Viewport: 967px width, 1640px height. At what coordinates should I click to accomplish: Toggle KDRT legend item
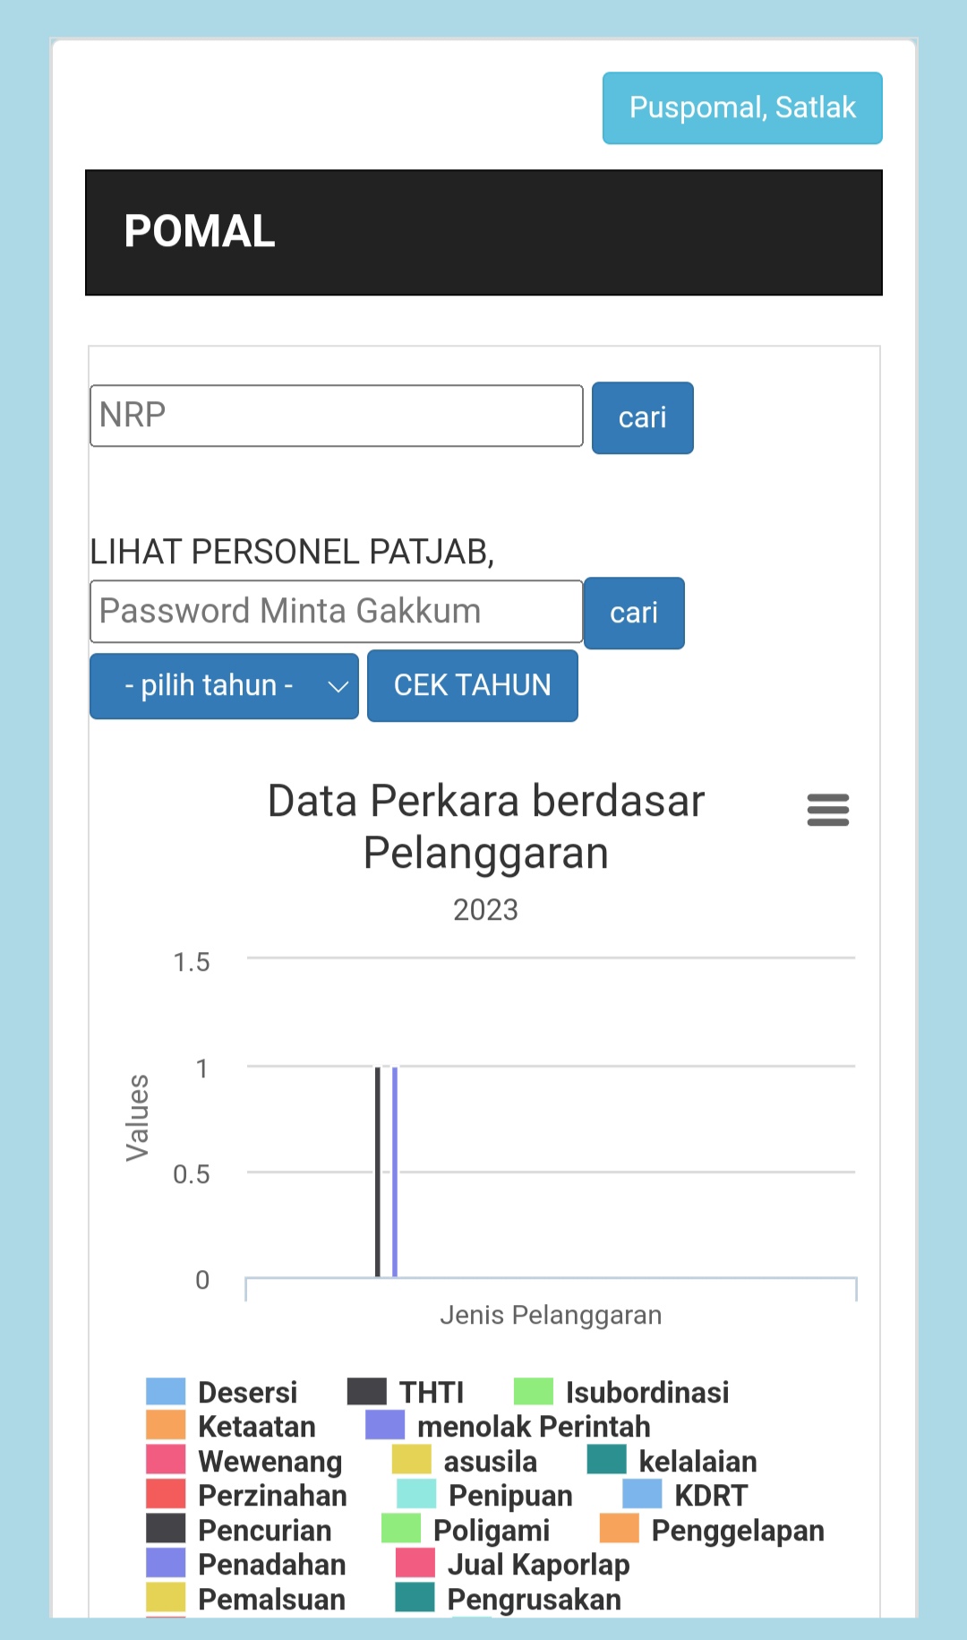pos(709,1495)
